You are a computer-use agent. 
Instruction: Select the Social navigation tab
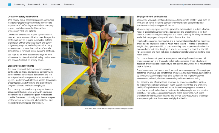[x=45, y=5]
